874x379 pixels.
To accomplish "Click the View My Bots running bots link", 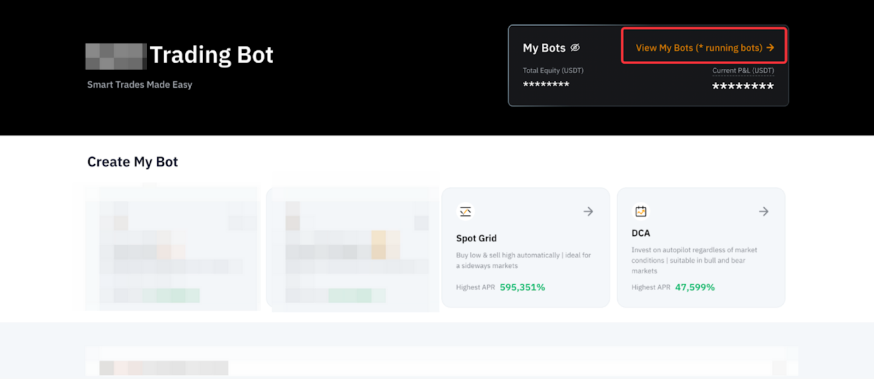I will tap(699, 48).
